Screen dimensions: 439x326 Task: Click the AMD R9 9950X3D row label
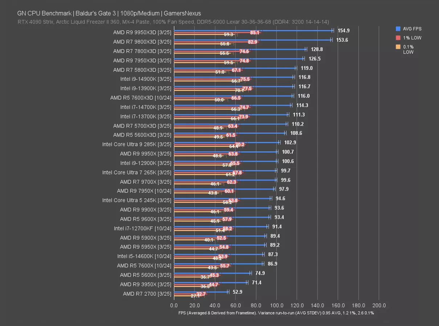(x=142, y=32)
